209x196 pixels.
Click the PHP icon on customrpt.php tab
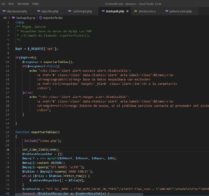point(69,11)
